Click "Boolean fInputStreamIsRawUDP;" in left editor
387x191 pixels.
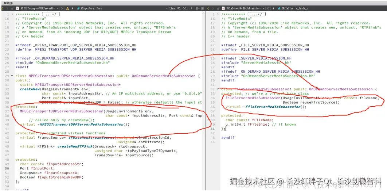(x=51, y=177)
